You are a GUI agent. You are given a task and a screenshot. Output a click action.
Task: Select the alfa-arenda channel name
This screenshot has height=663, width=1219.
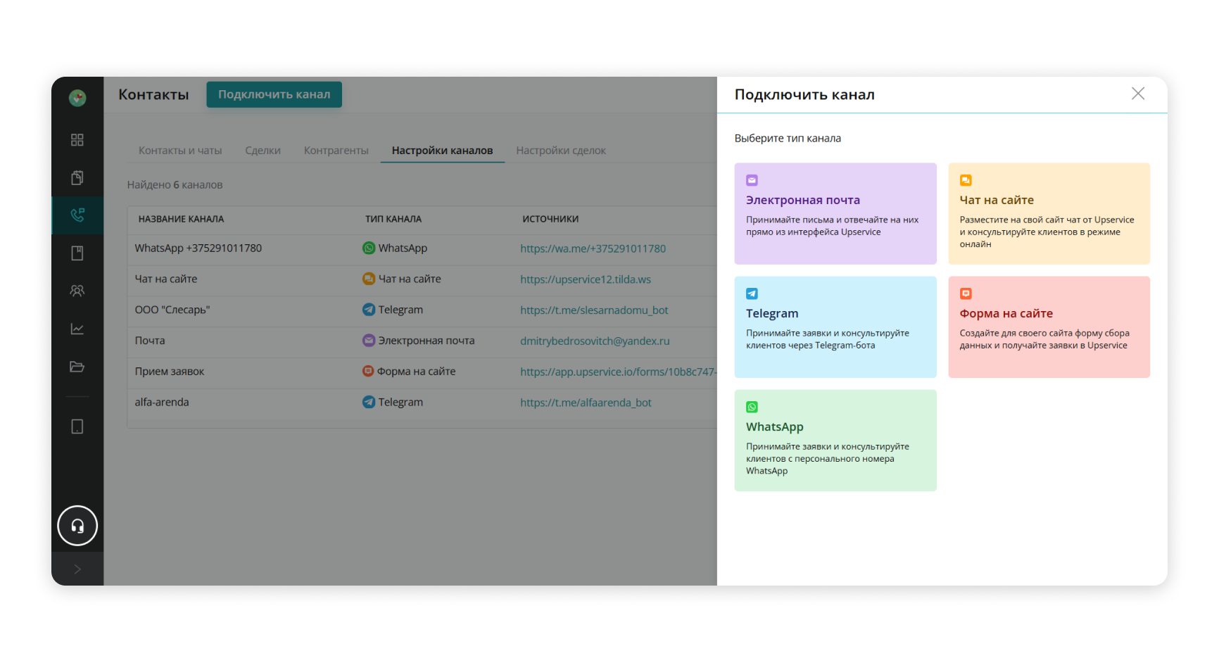tap(162, 403)
